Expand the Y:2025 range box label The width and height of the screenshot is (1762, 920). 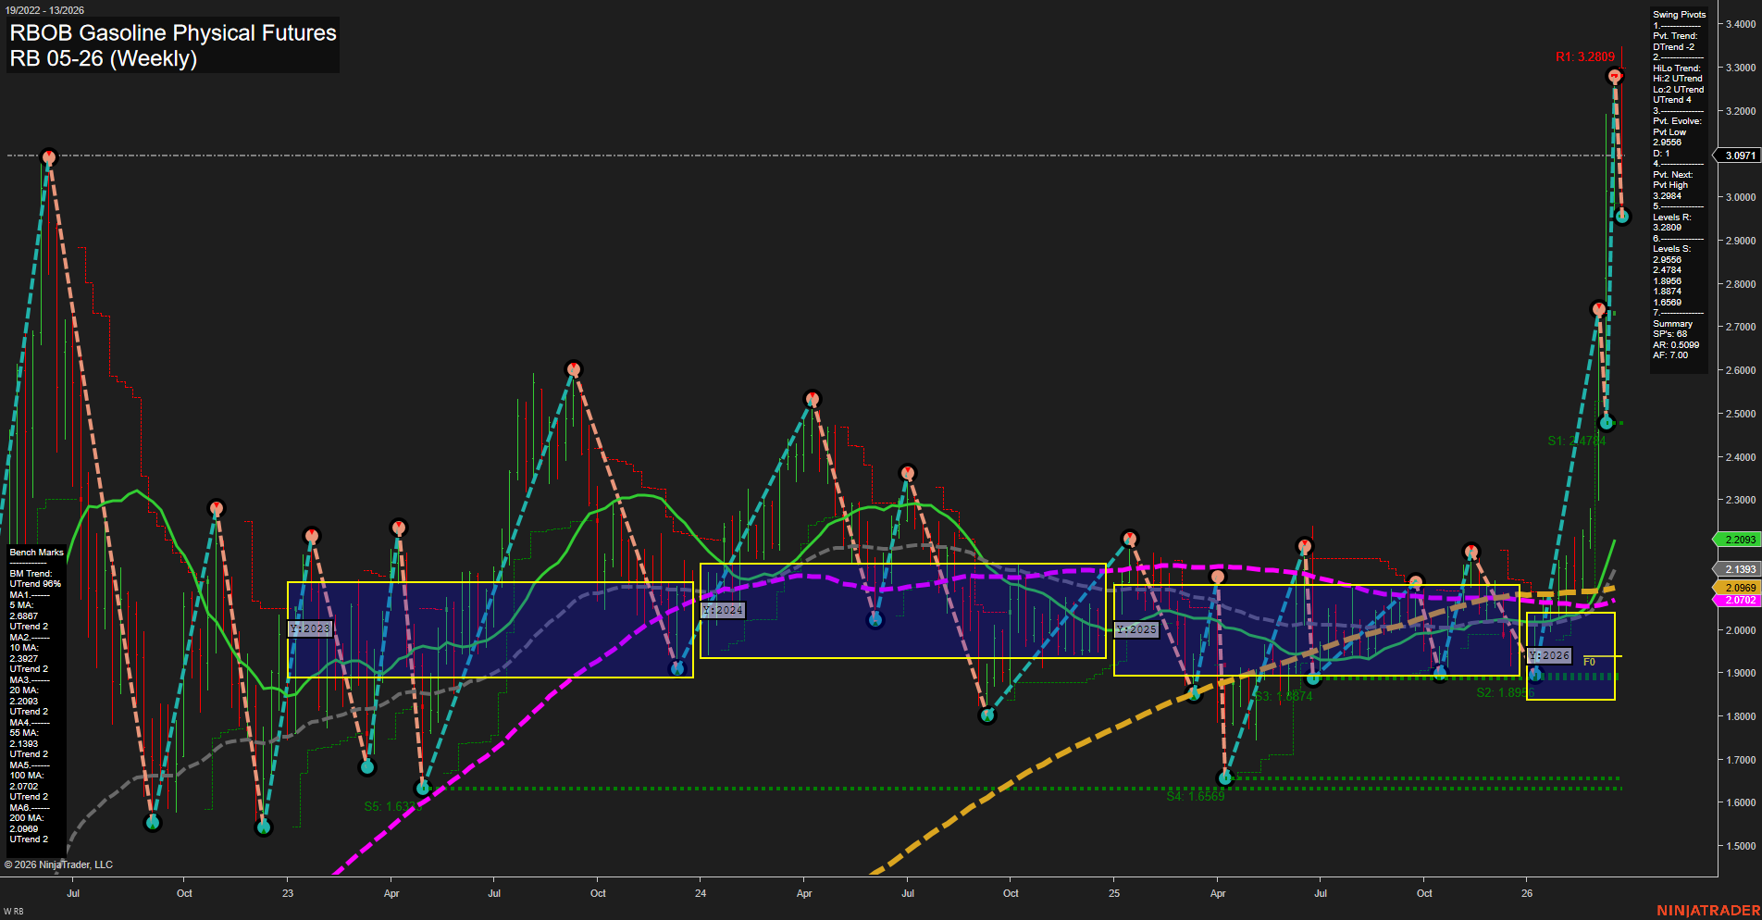(1136, 629)
